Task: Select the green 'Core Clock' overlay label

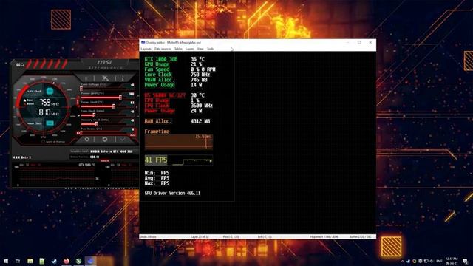Action: pyautogui.click(x=158, y=75)
